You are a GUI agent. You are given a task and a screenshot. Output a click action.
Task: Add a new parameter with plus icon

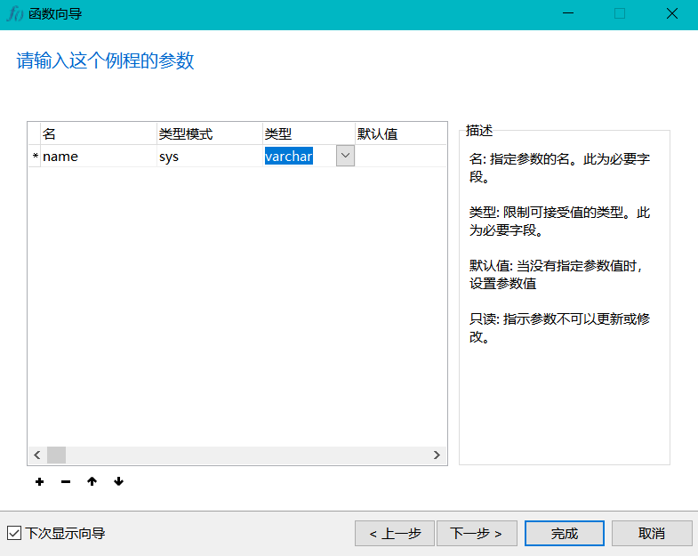(x=40, y=481)
